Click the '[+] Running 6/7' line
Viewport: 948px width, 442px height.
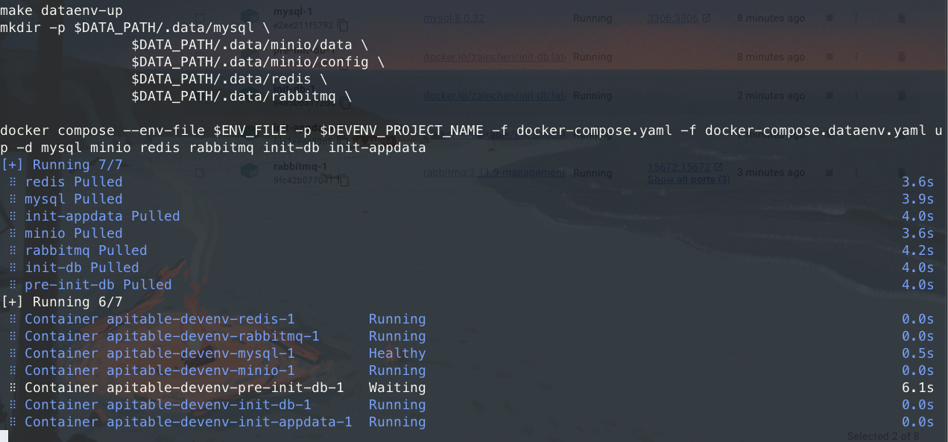[62, 302]
